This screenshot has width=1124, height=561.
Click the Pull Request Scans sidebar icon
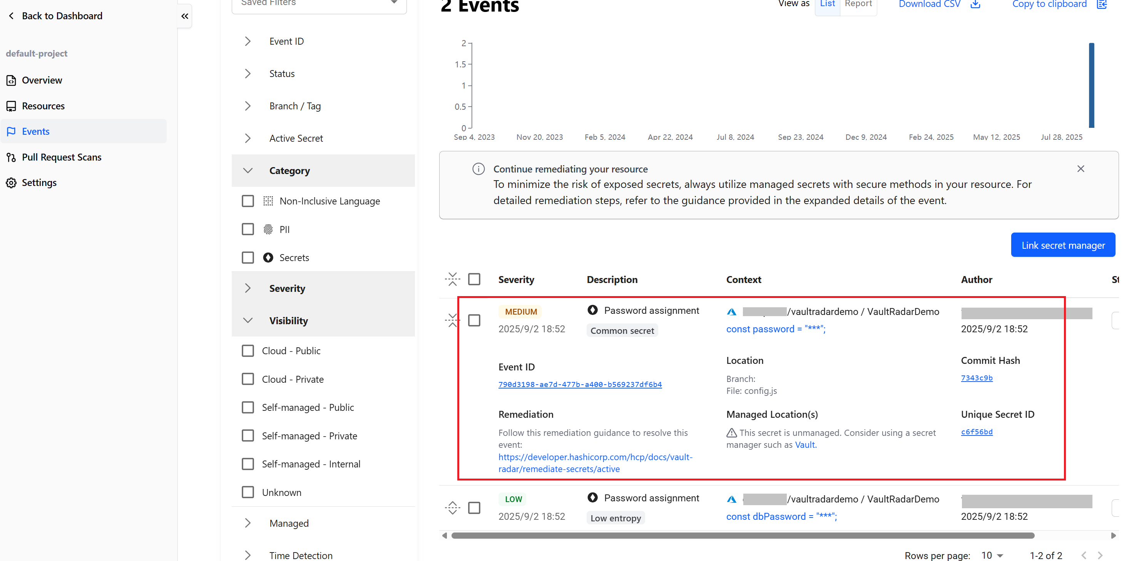point(11,157)
